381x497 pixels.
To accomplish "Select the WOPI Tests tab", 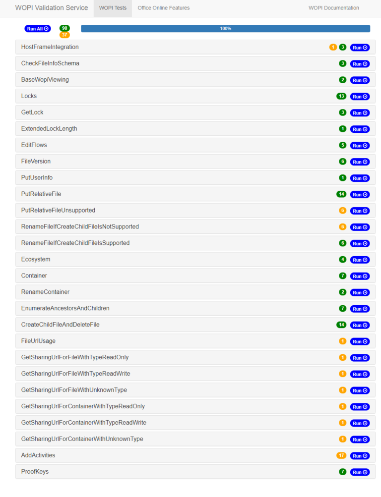I will [x=113, y=8].
